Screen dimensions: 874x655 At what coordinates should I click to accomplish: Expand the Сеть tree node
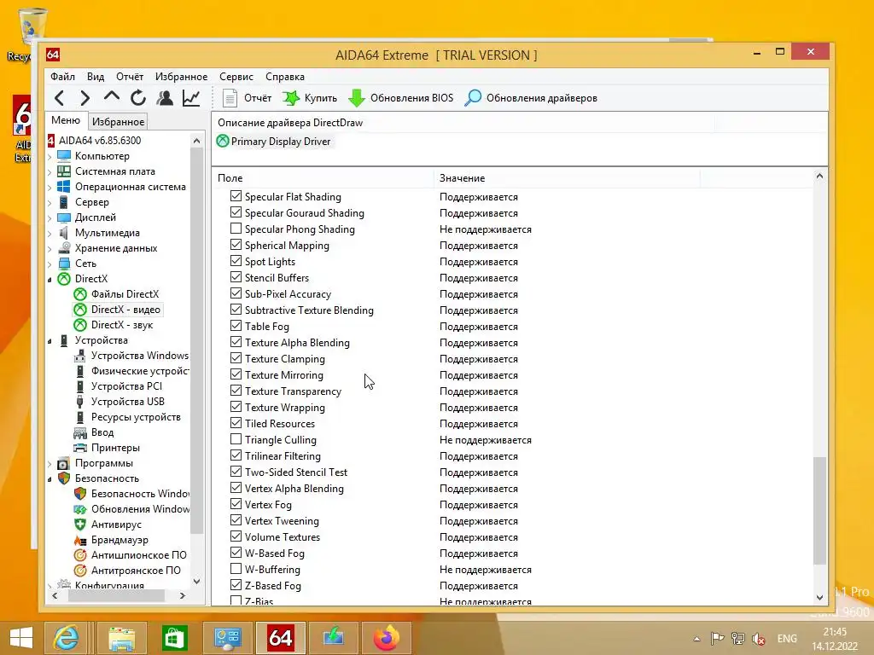coord(50,264)
